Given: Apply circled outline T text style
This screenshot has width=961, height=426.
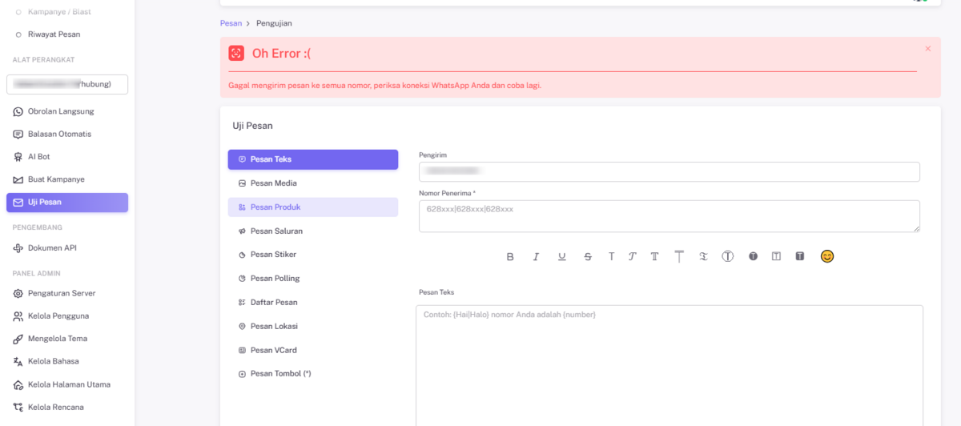Looking at the screenshot, I should pyautogui.click(x=727, y=256).
